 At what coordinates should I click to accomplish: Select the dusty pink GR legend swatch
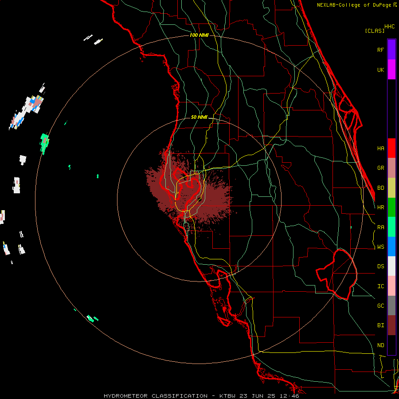click(391, 168)
